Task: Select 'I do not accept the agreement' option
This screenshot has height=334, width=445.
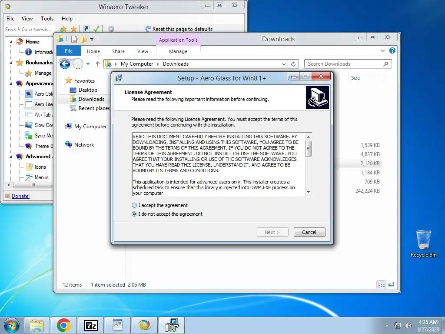Action: tap(134, 214)
